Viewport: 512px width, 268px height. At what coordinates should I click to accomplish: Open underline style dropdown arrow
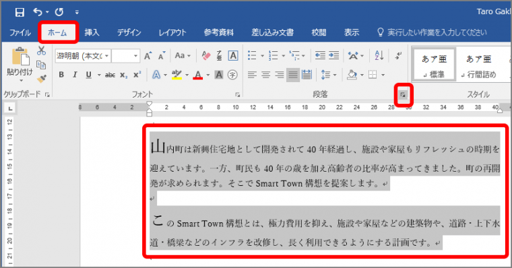tap(99, 75)
